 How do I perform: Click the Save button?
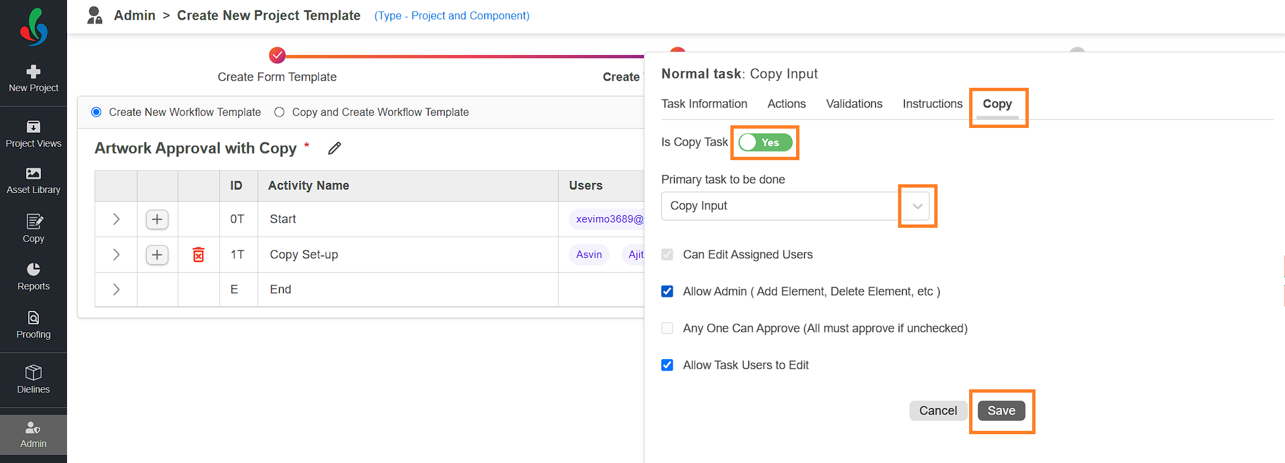(1001, 411)
